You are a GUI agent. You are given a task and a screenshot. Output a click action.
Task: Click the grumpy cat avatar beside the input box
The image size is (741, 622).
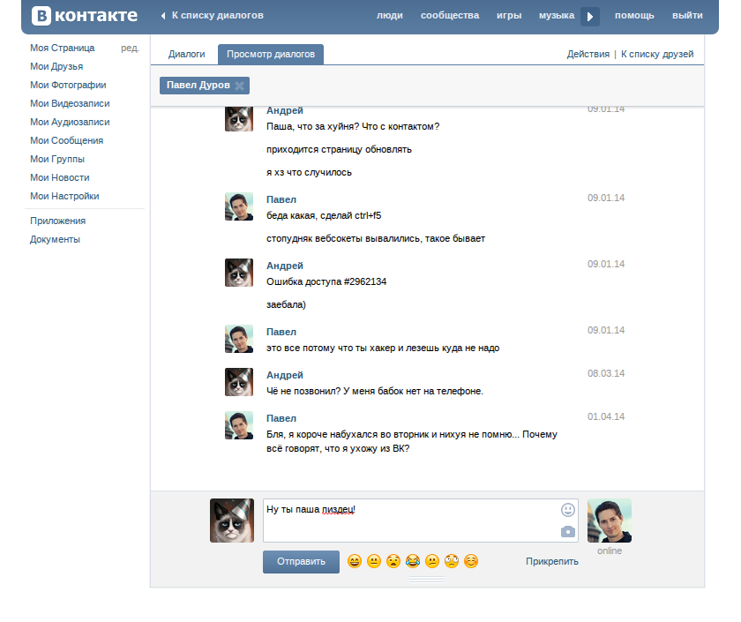(232, 521)
